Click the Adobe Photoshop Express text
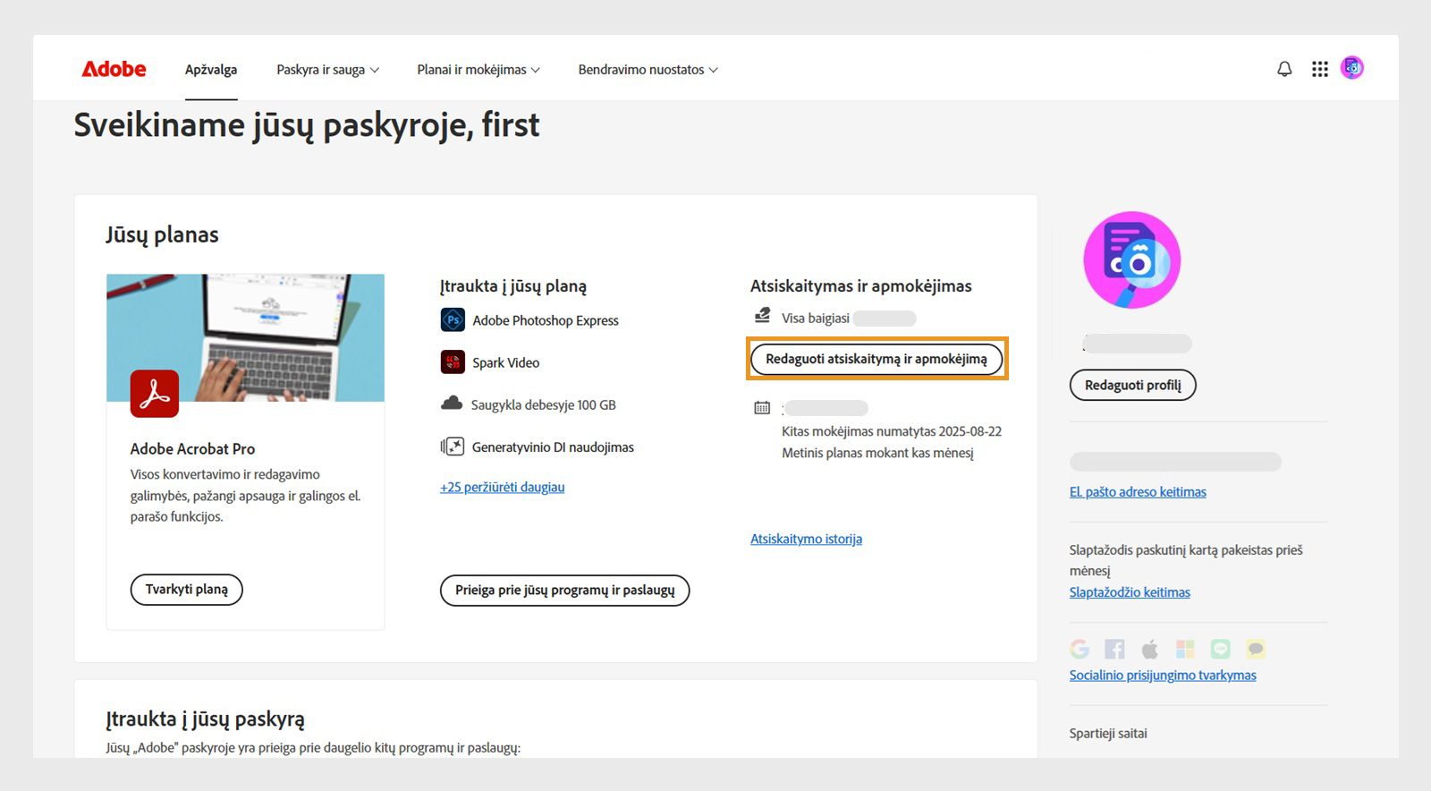The image size is (1431, 791). 546,320
